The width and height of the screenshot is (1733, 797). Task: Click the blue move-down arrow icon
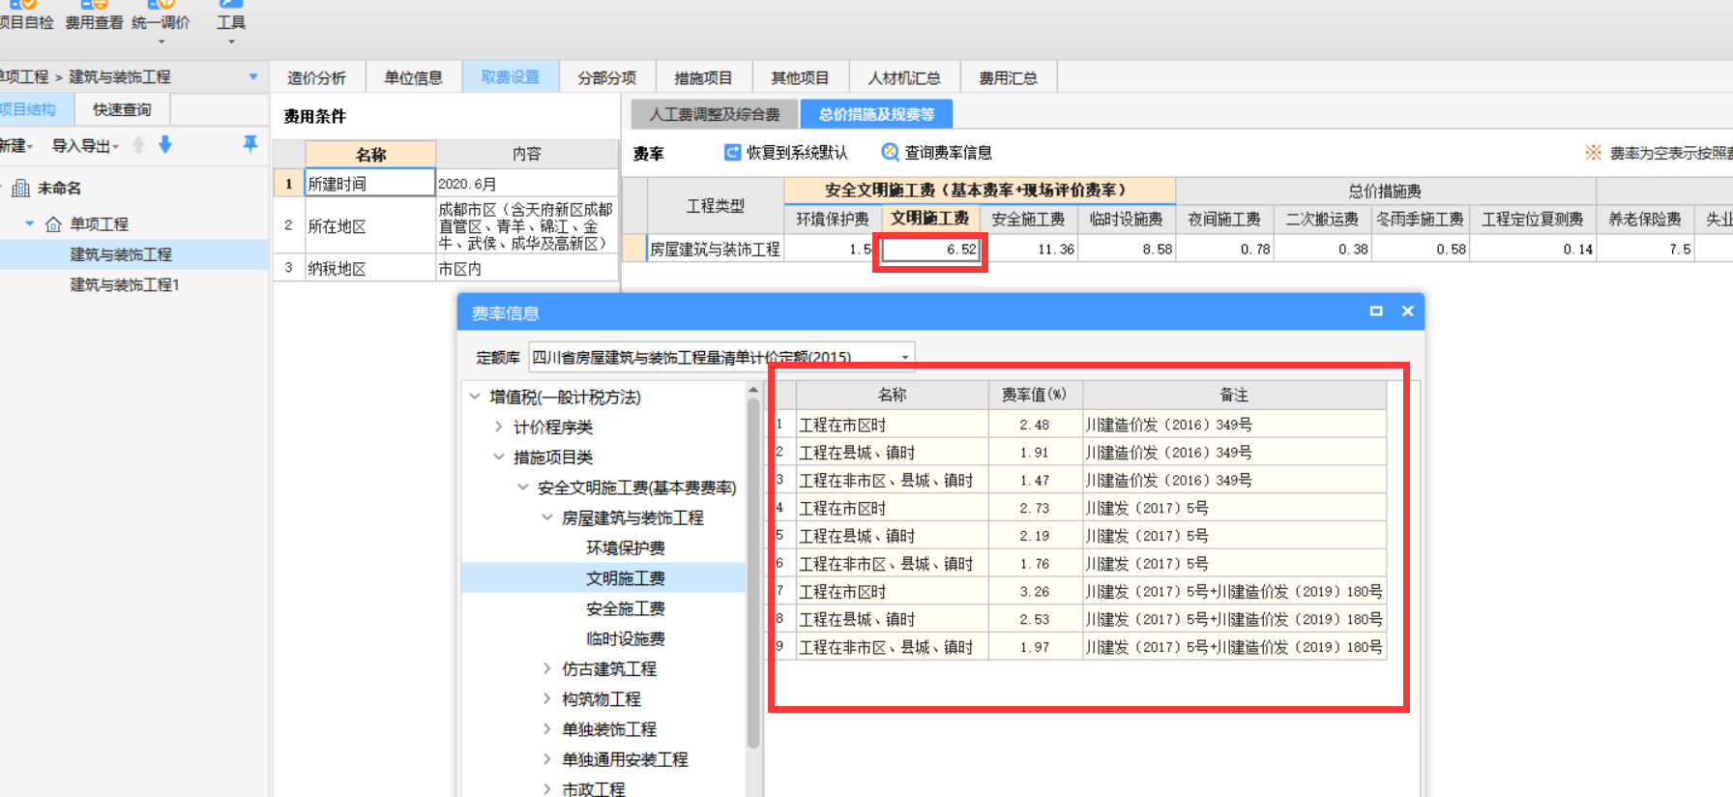165,145
